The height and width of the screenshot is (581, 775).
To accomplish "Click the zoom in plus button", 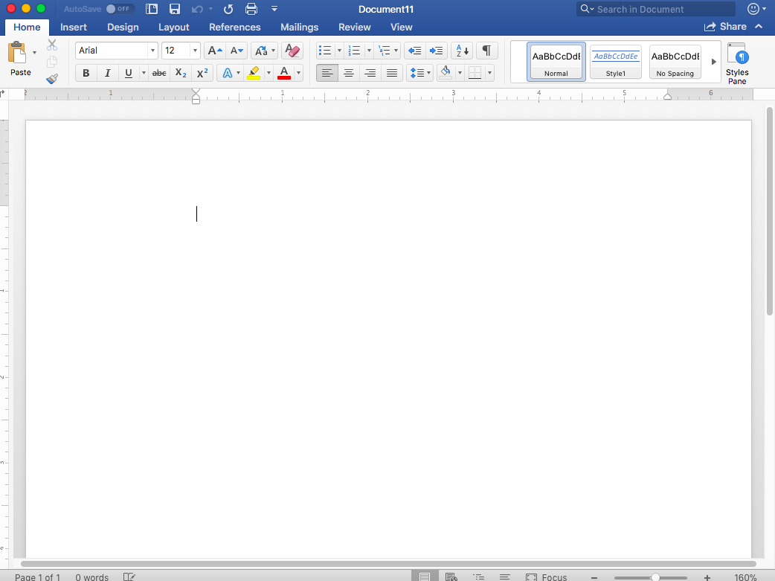I will [707, 577].
